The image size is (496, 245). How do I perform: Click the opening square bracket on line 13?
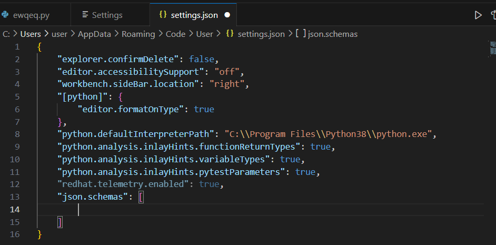(141, 197)
